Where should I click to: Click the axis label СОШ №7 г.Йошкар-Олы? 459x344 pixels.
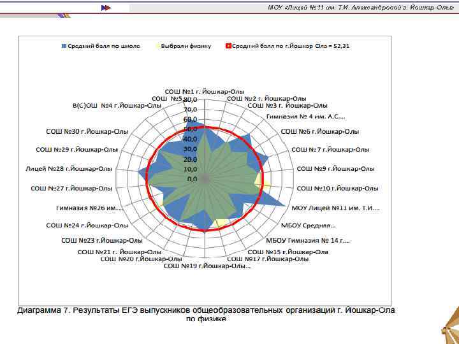coord(330,150)
